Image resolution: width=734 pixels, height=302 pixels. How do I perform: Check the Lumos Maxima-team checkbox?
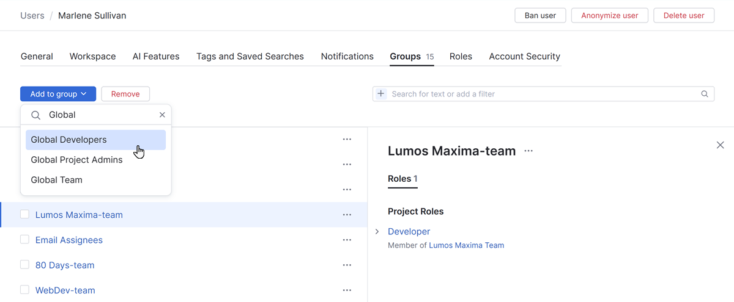click(x=25, y=215)
